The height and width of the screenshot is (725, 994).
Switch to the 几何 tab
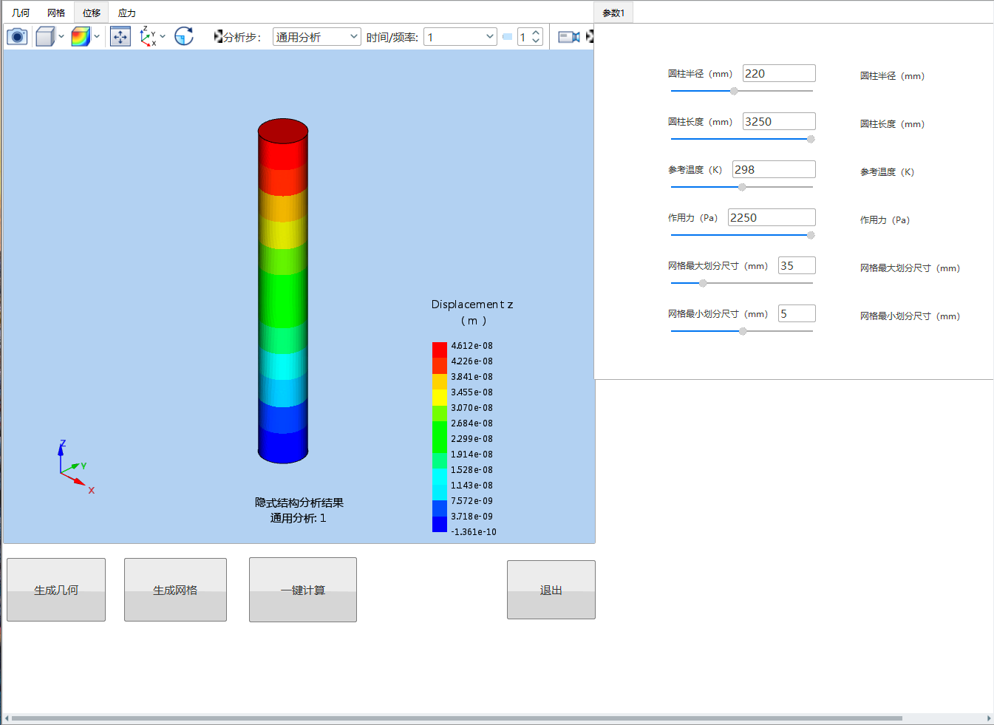[x=21, y=13]
